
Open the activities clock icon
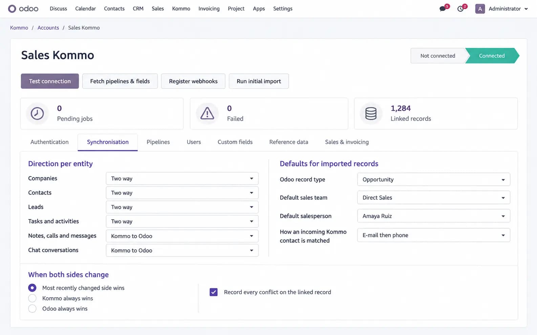coord(460,9)
